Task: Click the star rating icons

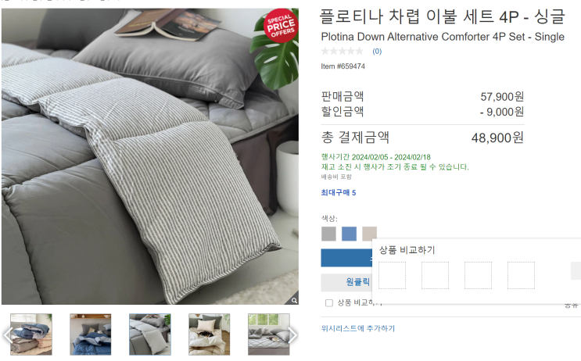Action: pos(342,51)
